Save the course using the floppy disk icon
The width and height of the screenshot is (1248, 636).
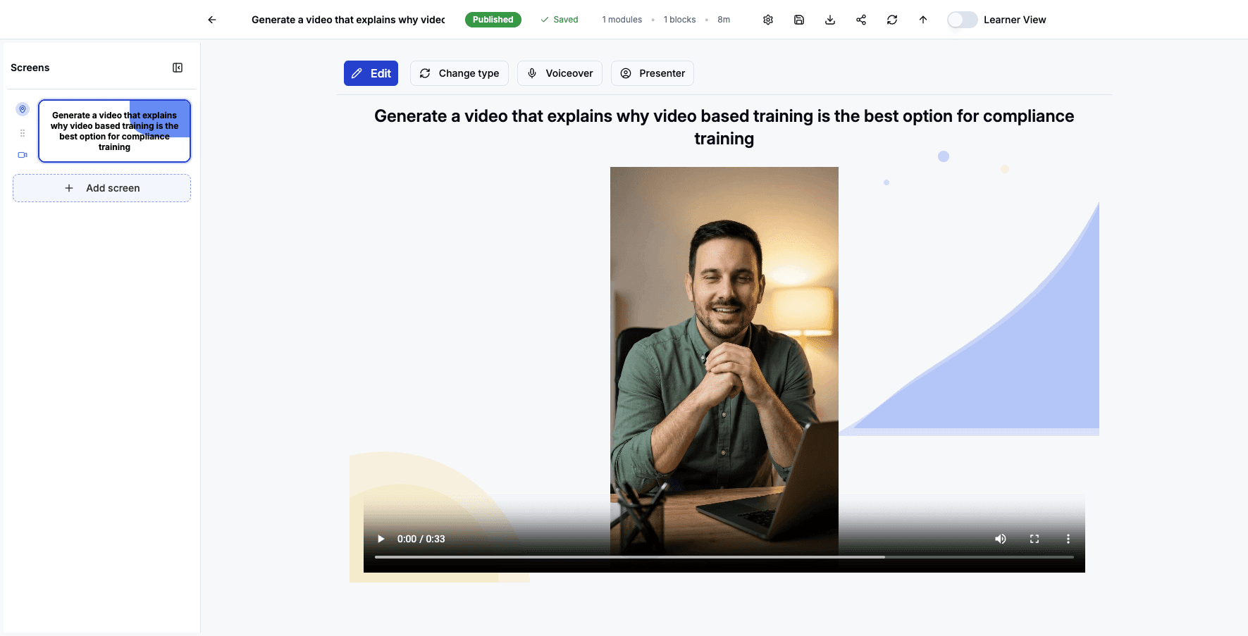798,19
